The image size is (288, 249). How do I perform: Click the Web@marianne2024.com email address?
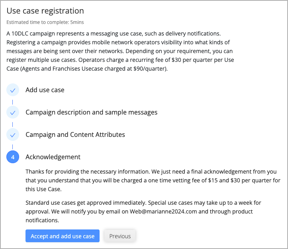(x=163, y=211)
